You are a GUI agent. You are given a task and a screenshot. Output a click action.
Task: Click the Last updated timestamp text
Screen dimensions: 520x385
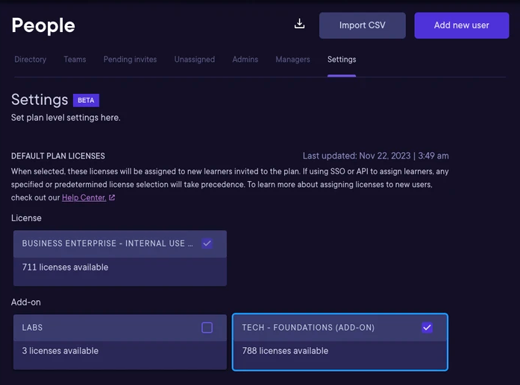[x=376, y=156]
